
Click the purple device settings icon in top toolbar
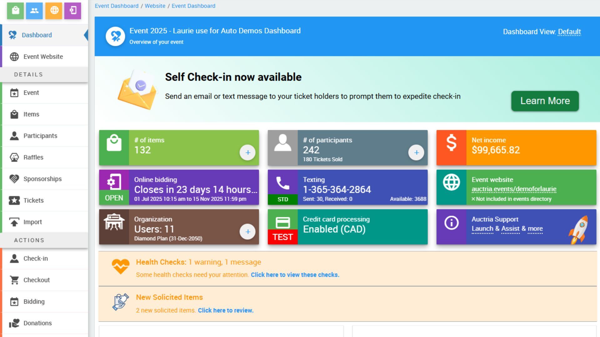point(72,11)
